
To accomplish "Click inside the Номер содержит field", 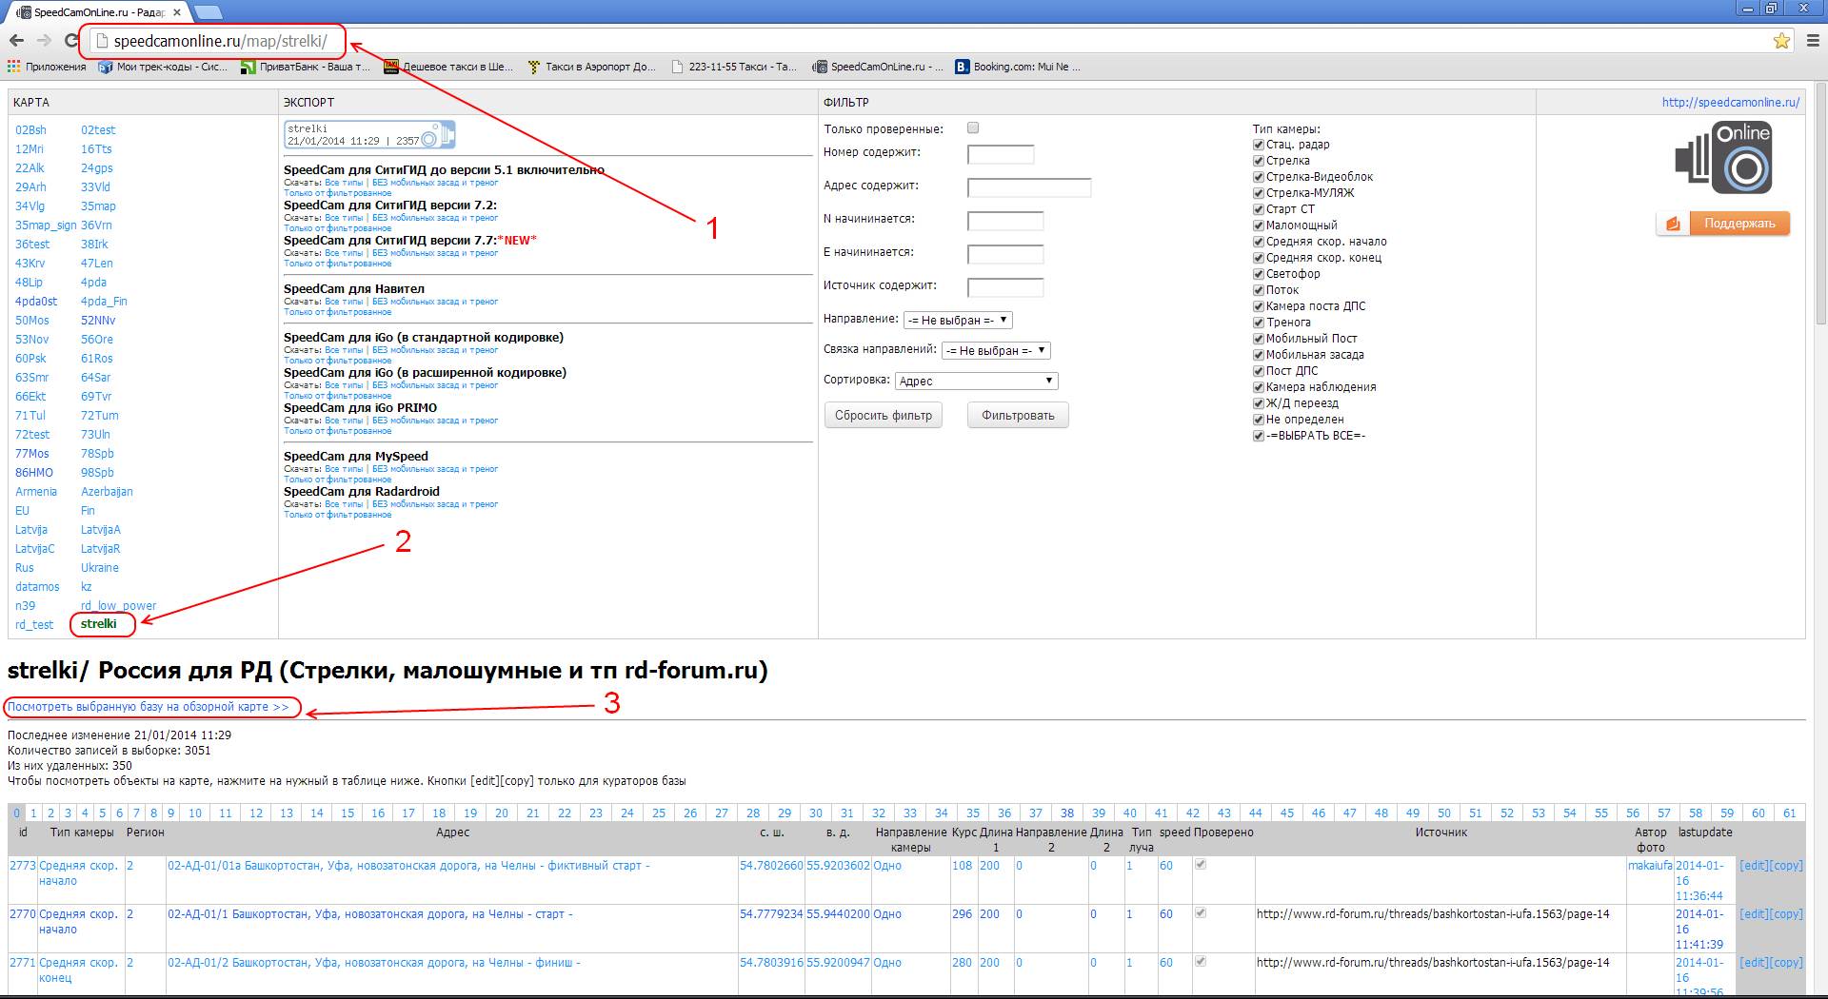I will [1001, 154].
